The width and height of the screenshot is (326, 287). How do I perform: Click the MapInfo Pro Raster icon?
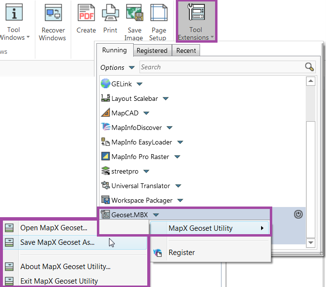(106, 156)
